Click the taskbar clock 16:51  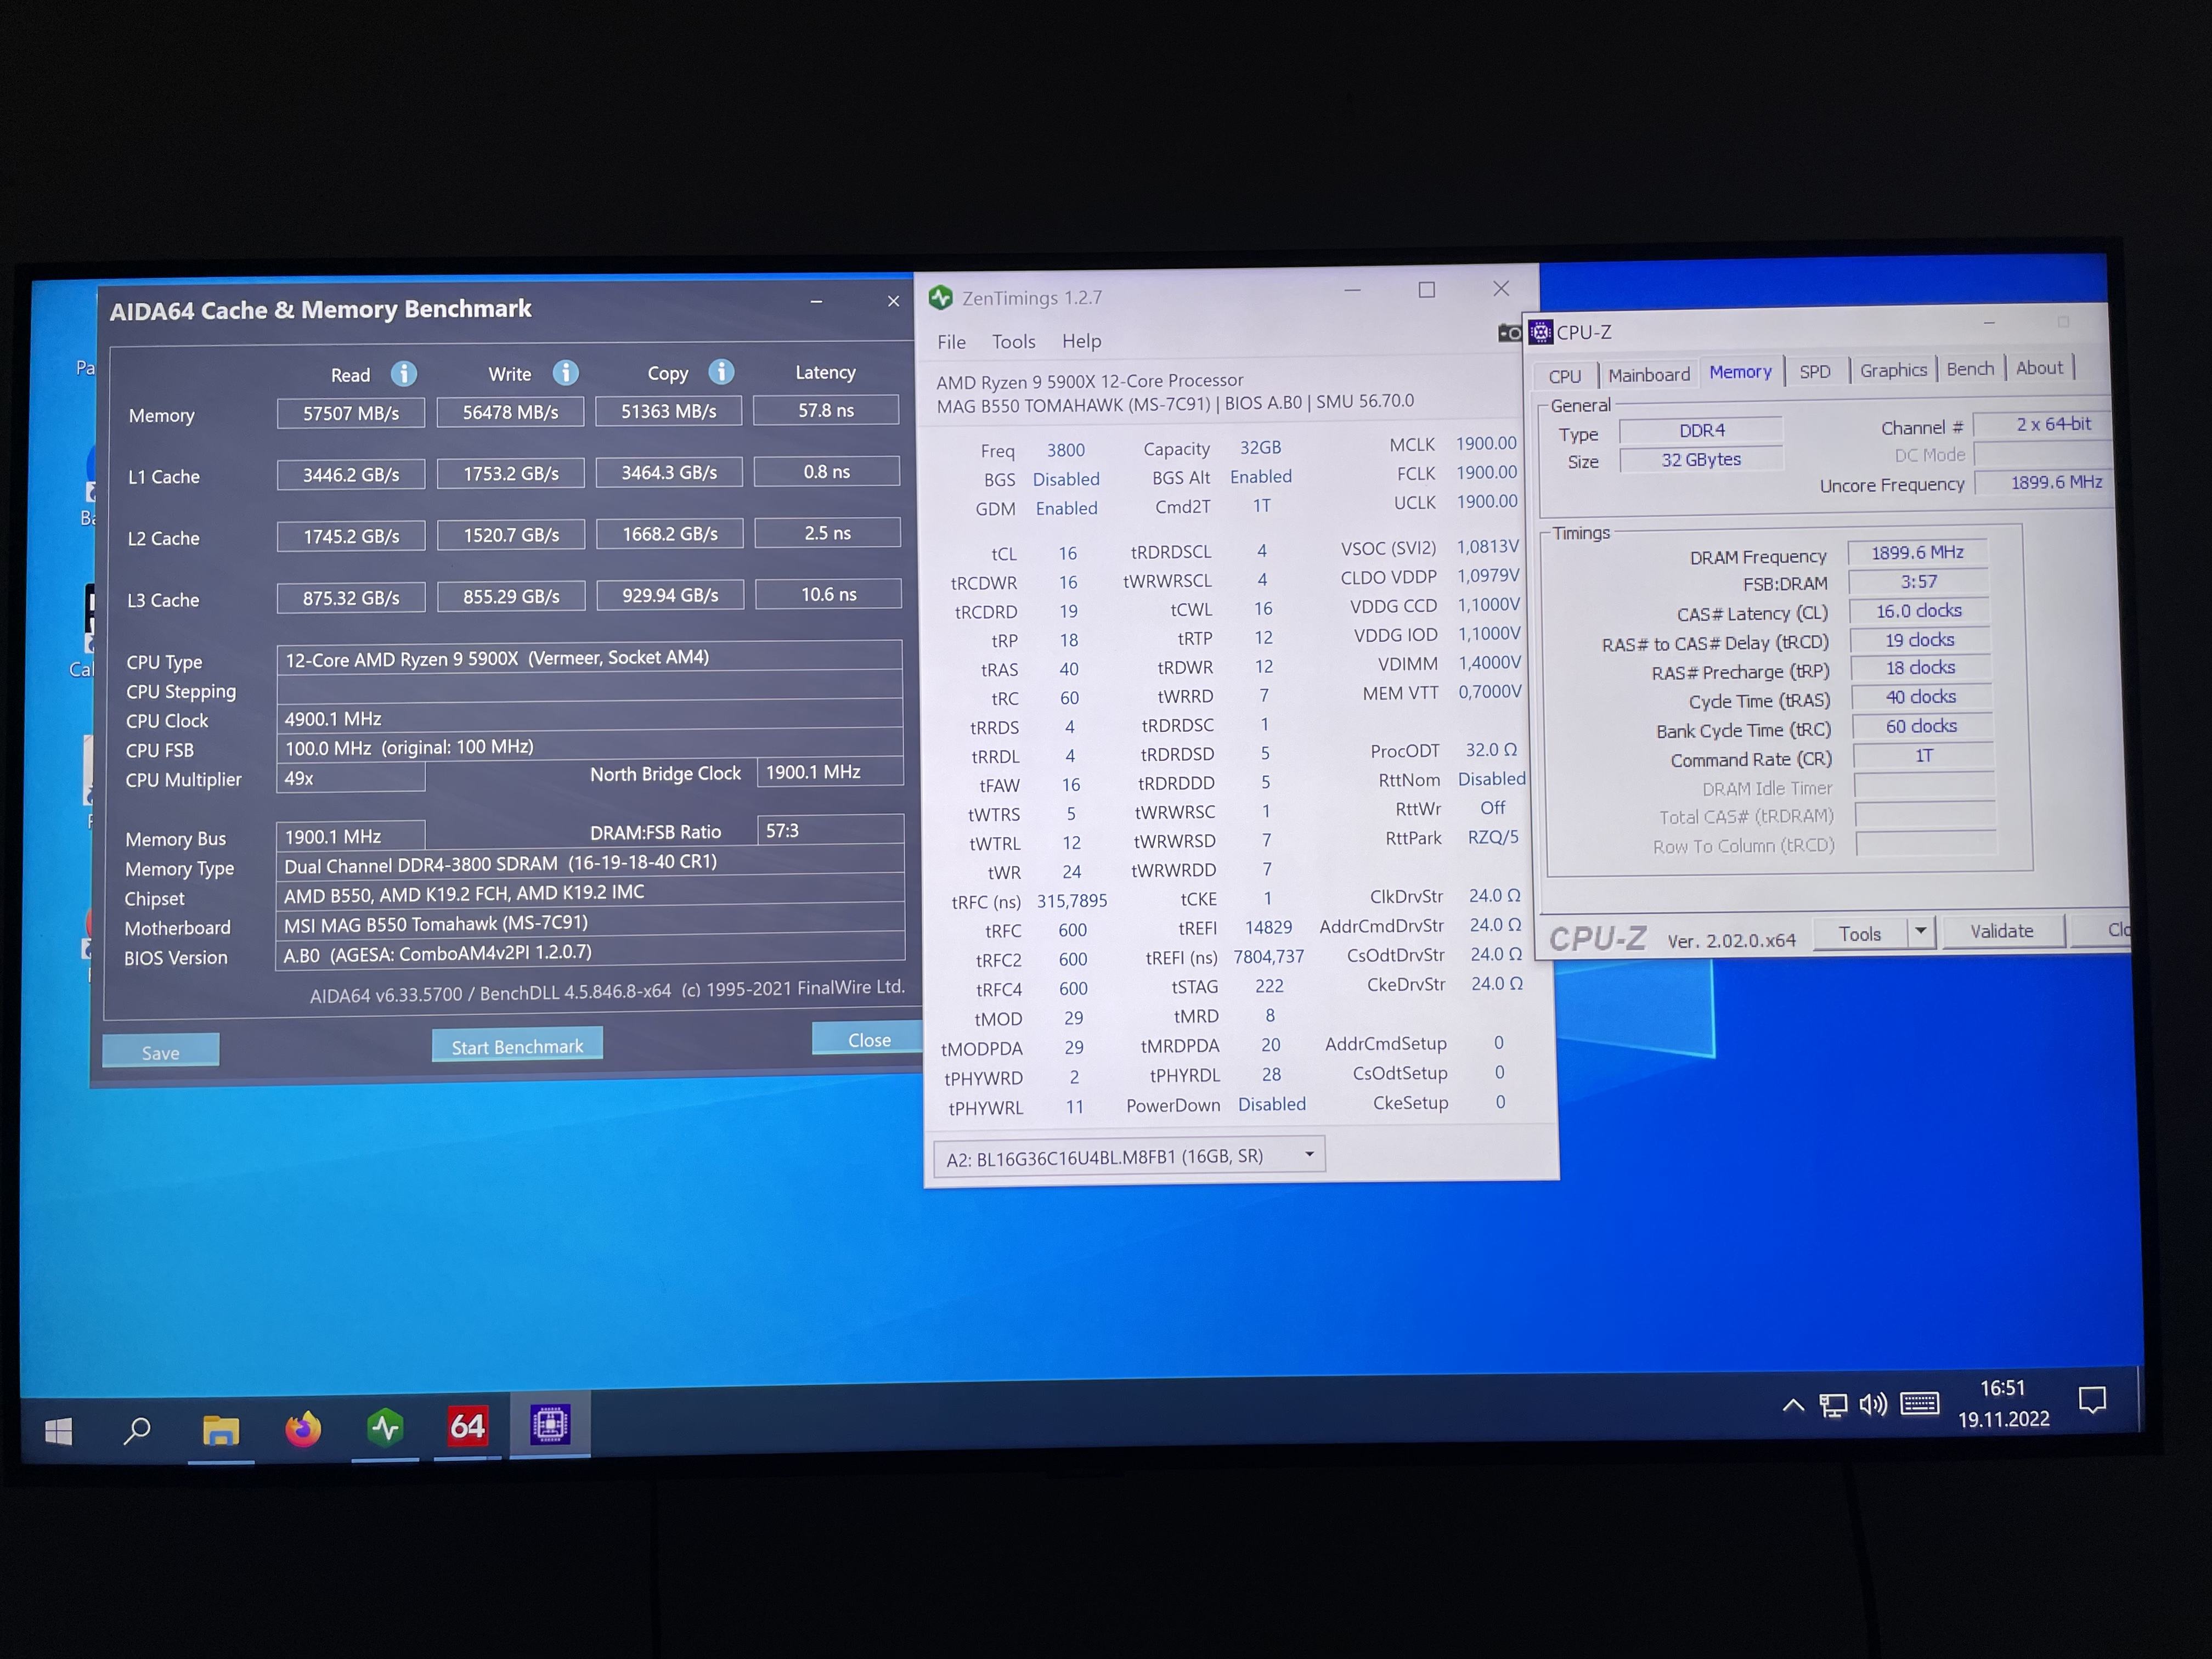point(2002,1388)
